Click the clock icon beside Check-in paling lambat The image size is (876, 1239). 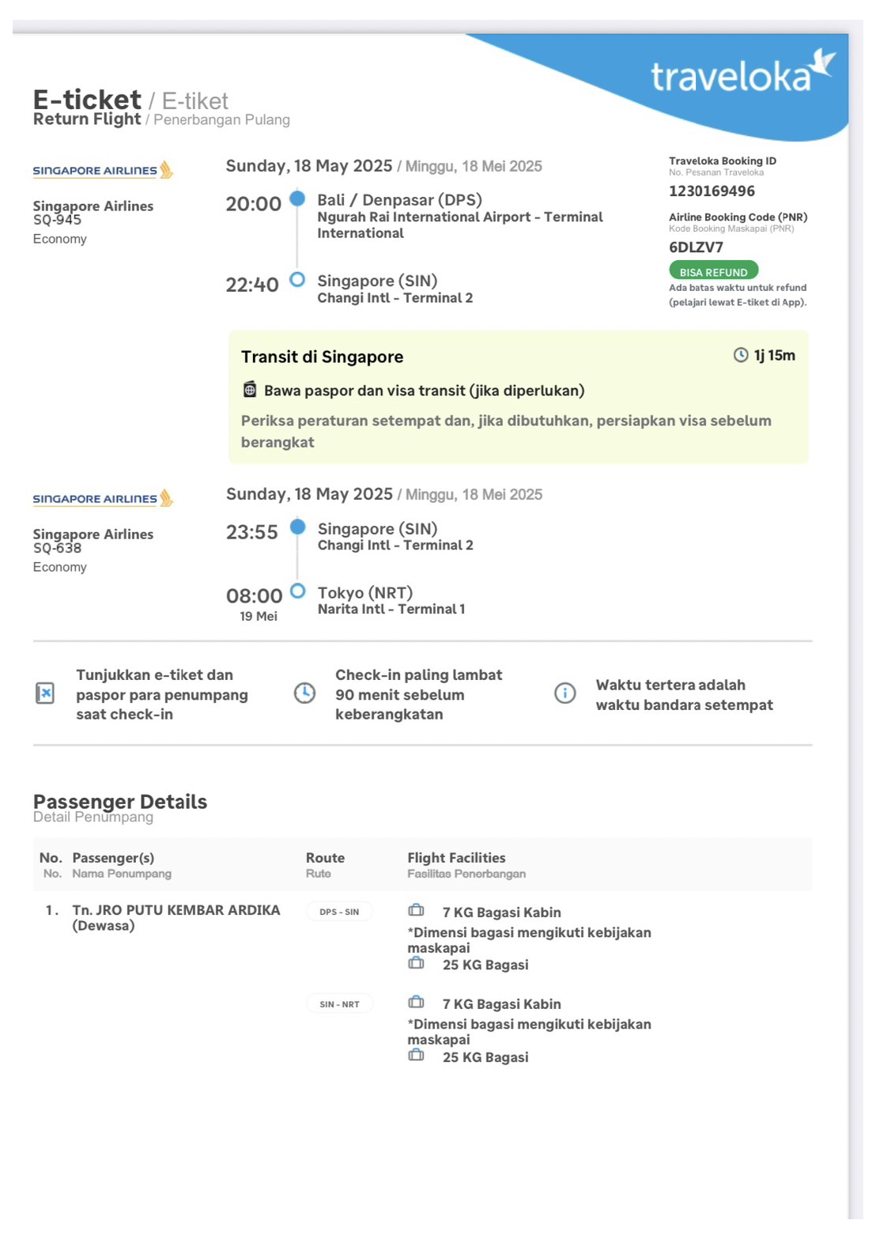pos(304,693)
